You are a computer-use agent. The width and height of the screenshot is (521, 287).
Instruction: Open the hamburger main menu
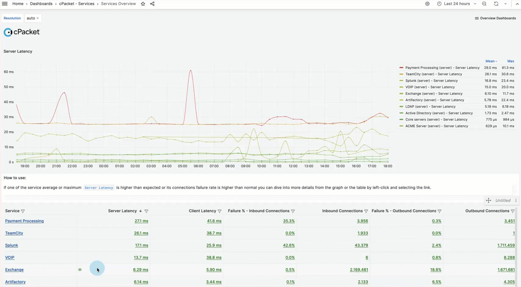(5, 4)
